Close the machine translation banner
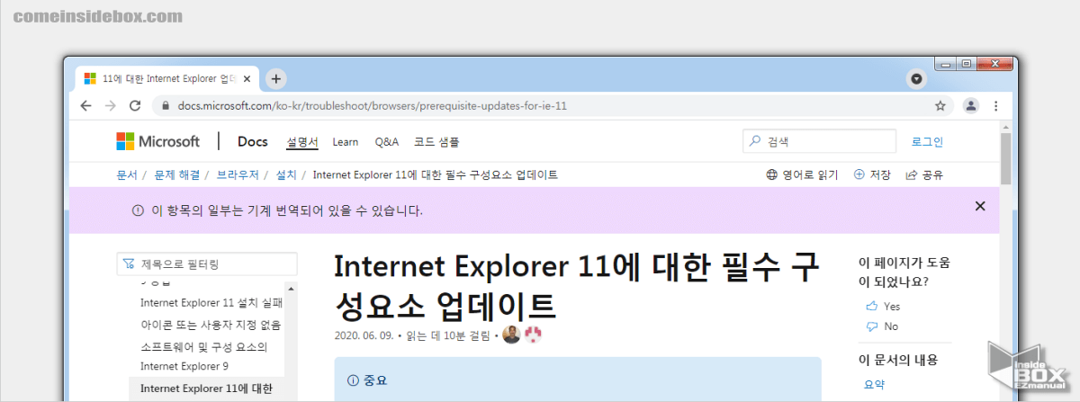Screen dimensions: 1080x402 [980, 206]
